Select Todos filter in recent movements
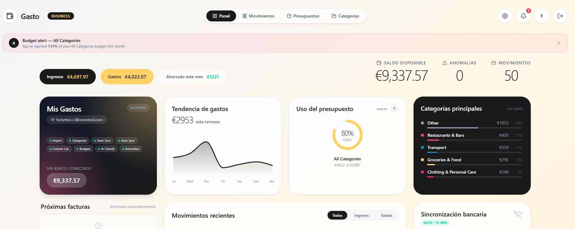Viewport: 575px width, 229px height. pos(337,216)
